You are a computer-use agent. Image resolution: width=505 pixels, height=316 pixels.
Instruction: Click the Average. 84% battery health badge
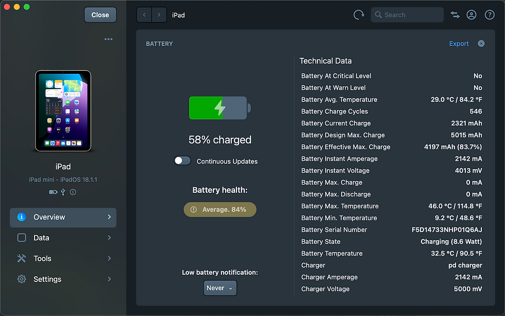(220, 210)
